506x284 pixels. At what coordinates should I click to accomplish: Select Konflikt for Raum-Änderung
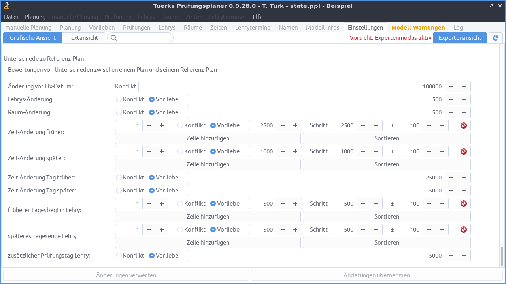pyautogui.click(x=119, y=112)
